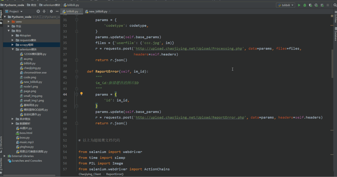This screenshot has width=337, height=177.
Task: Open the Processing.php upload URL link
Action: pyautogui.click(x=189, y=49)
